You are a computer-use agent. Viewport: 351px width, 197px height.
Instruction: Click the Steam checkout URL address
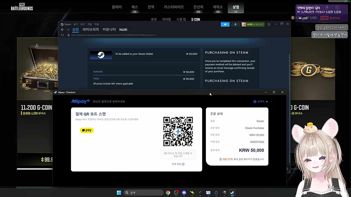tap(113, 35)
